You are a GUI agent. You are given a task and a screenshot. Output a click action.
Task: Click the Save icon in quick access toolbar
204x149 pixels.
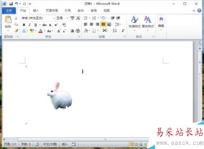[x=11, y=4]
